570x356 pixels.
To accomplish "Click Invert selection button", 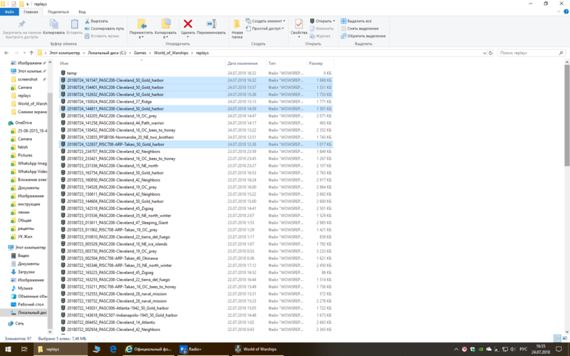I will [363, 36].
